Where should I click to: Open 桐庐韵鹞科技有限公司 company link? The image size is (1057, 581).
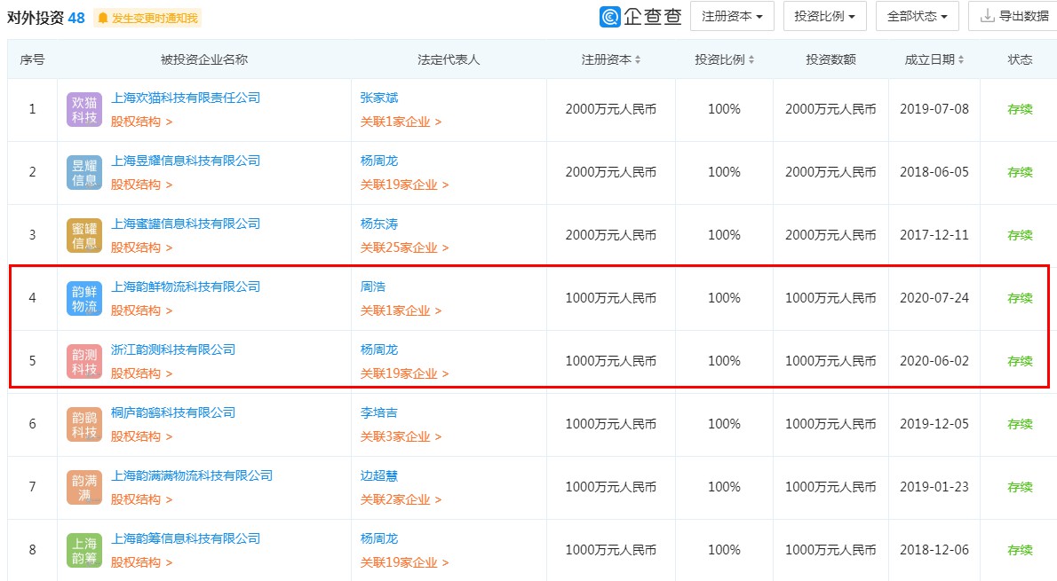pos(173,412)
